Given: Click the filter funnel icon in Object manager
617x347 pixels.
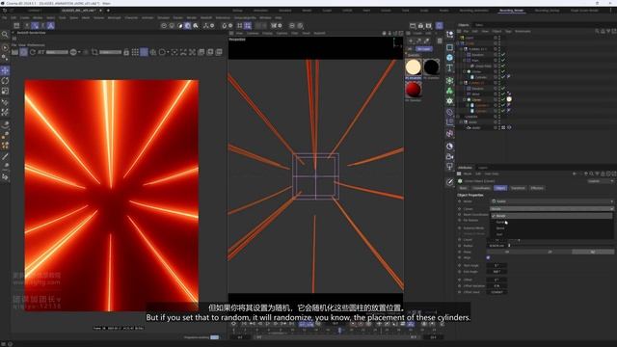Looking at the screenshot, I should tap(608, 31).
